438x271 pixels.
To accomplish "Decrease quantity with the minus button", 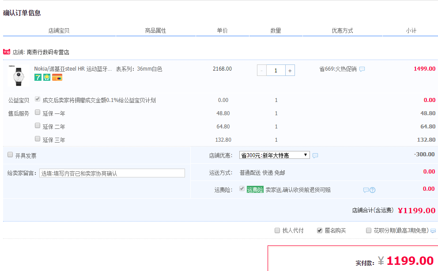I will 262,70.
